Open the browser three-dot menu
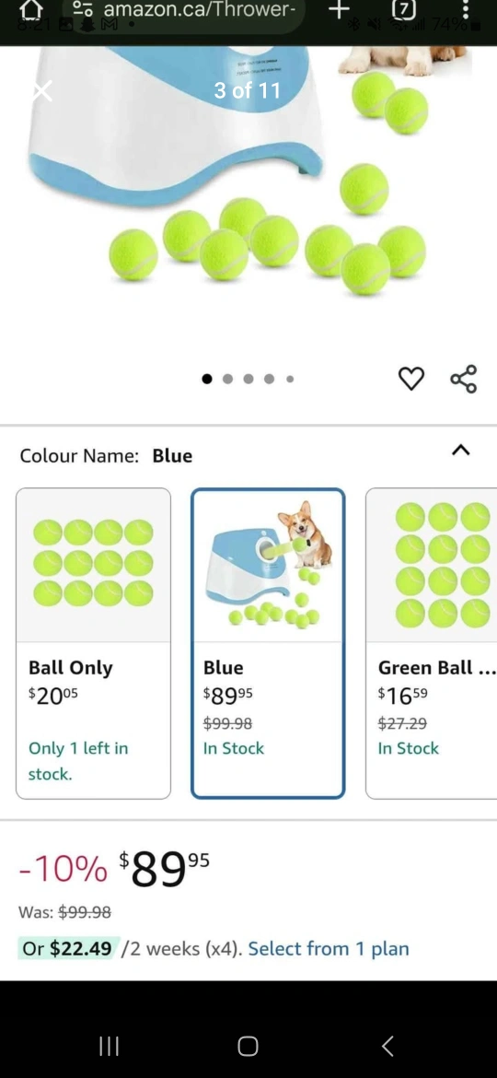This screenshot has height=1078, width=497. pyautogui.click(x=466, y=9)
